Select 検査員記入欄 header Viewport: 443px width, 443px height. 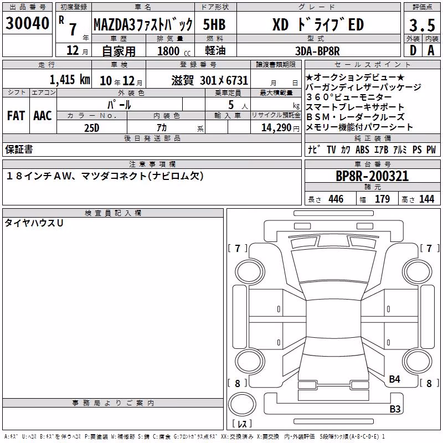[113, 213]
